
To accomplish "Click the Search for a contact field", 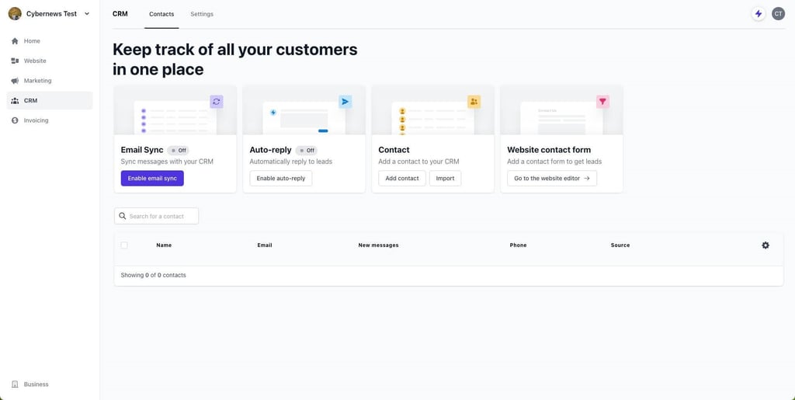I will (156, 216).
